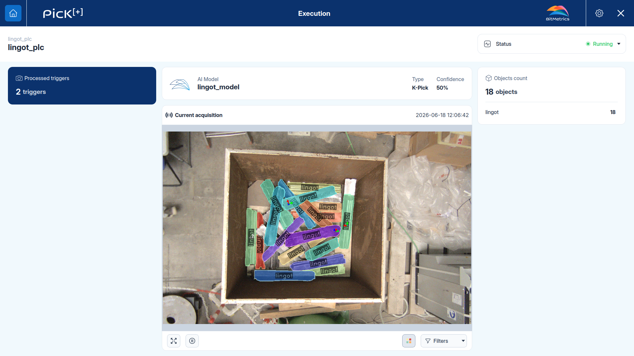The width and height of the screenshot is (634, 356).
Task: Select the lingot row in Objects count
Action: (x=551, y=112)
